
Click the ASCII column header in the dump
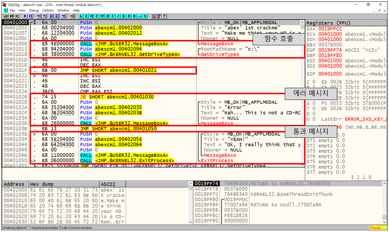(113, 184)
